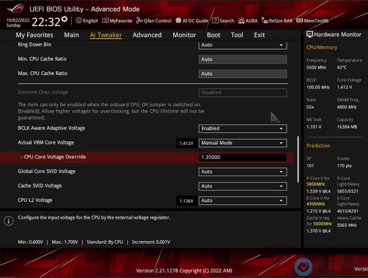Launch the AI OC Guide
Image resolution: width=368 pixels, height=278 pixels.
[x=192, y=21]
